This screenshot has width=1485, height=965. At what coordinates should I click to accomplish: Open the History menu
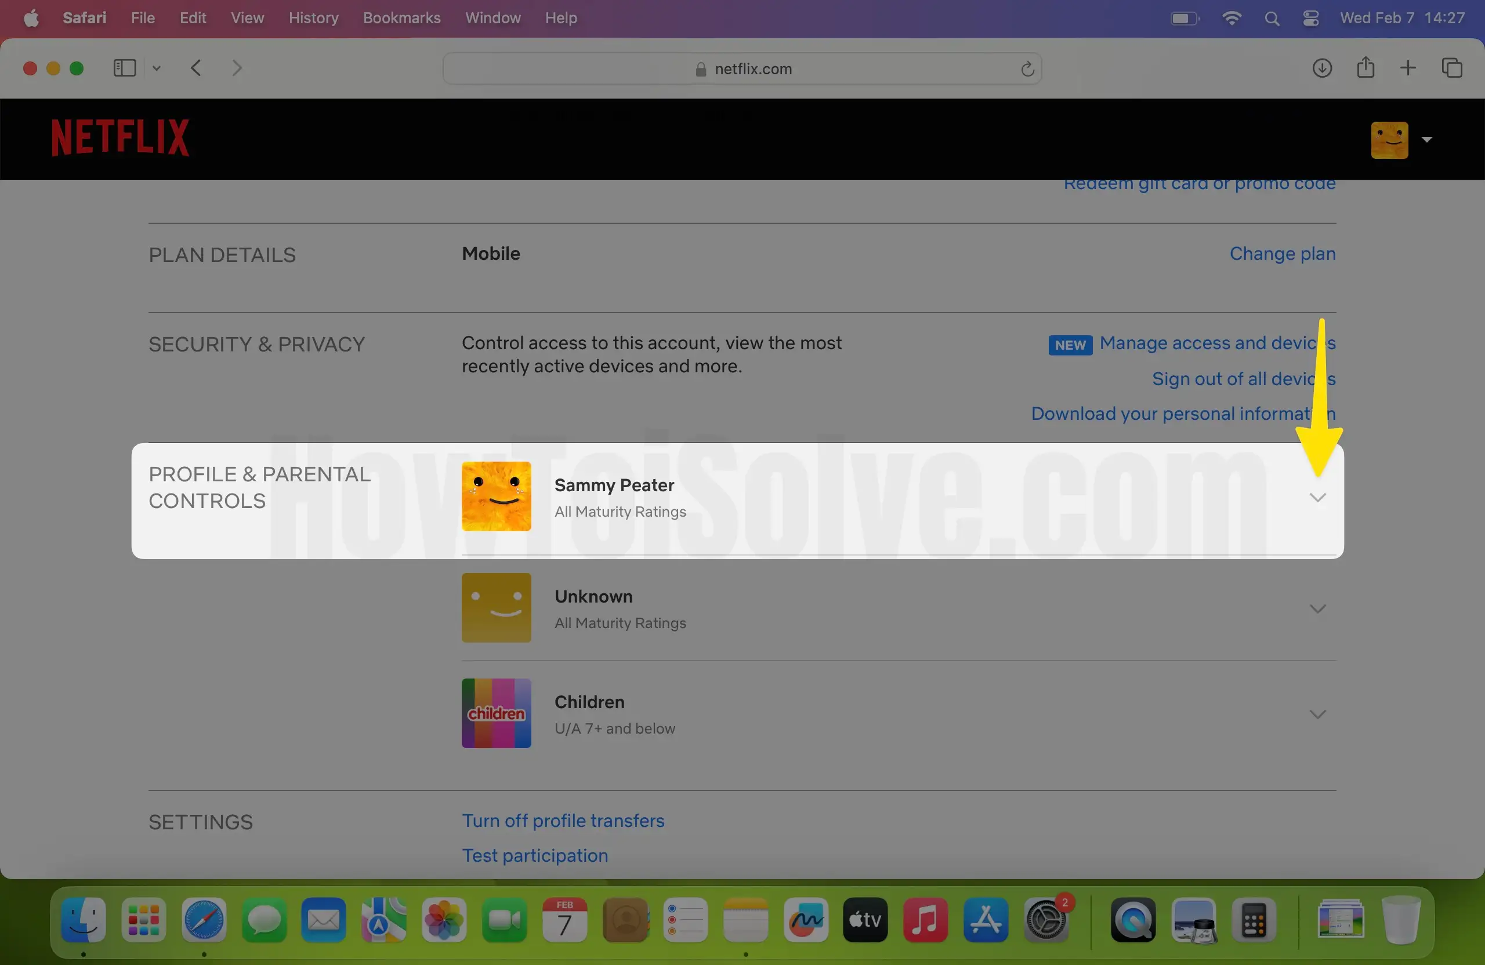pos(313,18)
